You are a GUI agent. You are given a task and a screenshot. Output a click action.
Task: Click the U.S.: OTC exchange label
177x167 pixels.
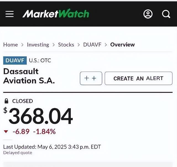[x=40, y=60]
